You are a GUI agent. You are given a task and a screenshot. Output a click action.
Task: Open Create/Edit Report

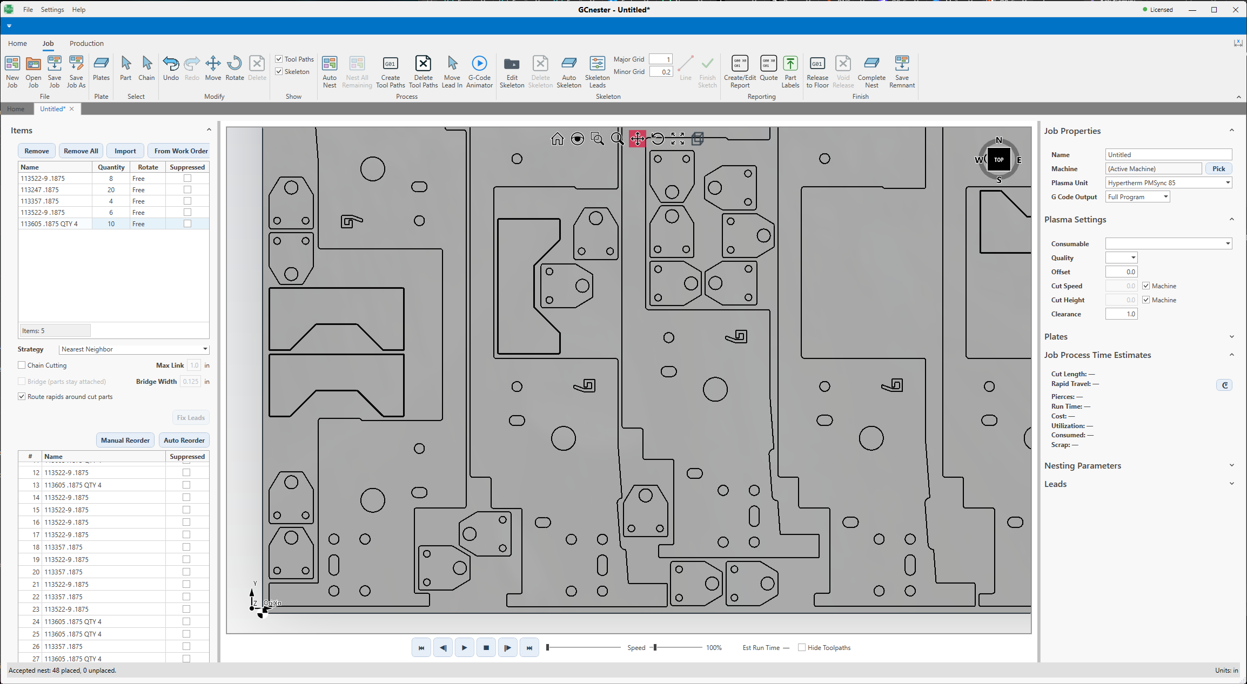740,71
